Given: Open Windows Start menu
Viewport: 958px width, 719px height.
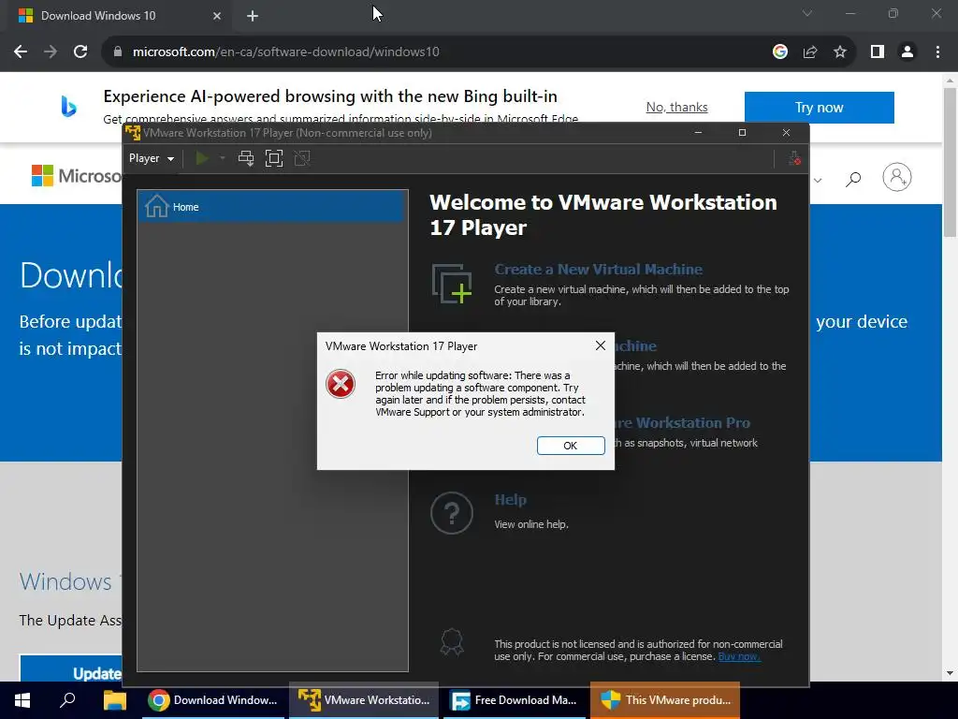Looking at the screenshot, I should tap(22, 700).
